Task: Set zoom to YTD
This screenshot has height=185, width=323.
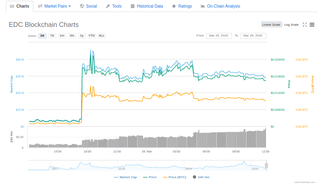Action: tap(92, 36)
